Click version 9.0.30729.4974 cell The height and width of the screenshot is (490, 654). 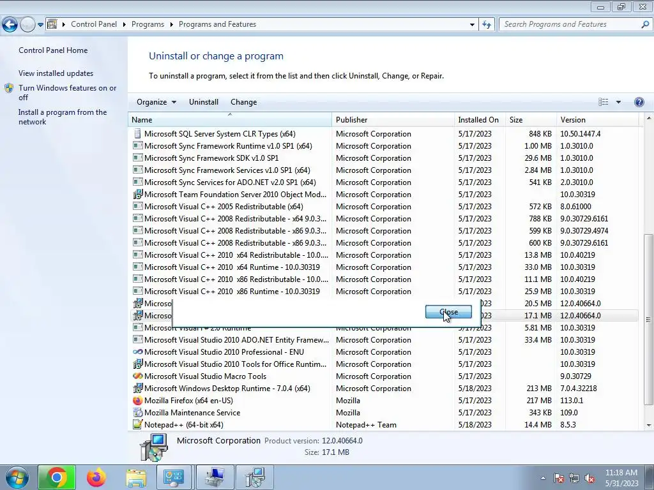click(x=584, y=231)
